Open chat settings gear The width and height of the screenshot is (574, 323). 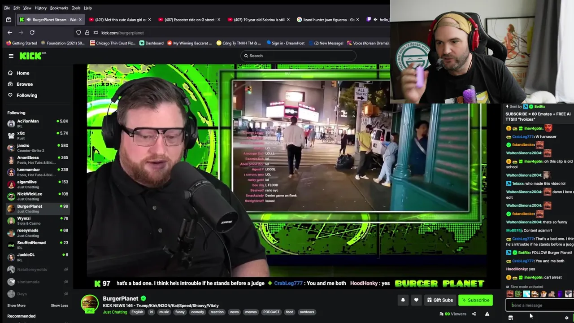click(x=566, y=318)
